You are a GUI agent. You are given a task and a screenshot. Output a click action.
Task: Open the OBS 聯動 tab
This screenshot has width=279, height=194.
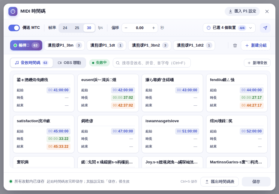[x=69, y=63]
